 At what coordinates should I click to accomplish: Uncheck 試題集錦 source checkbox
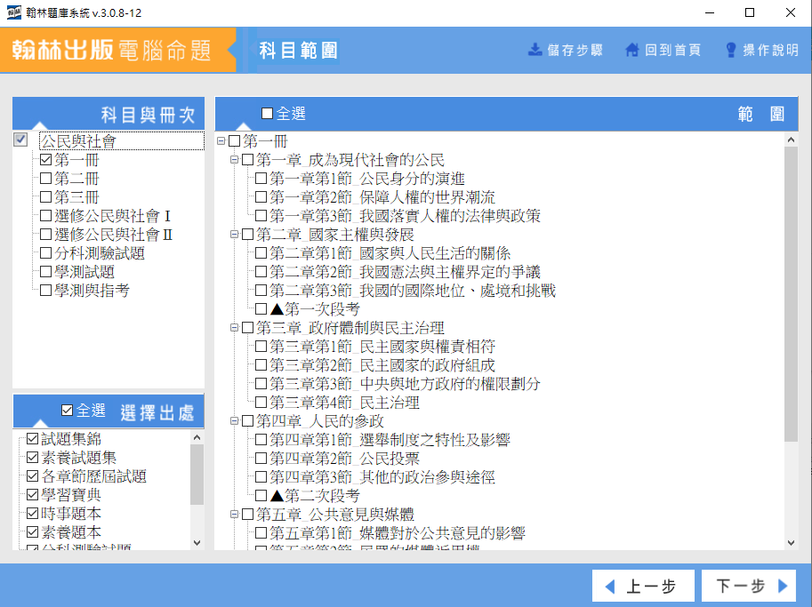tap(33, 439)
